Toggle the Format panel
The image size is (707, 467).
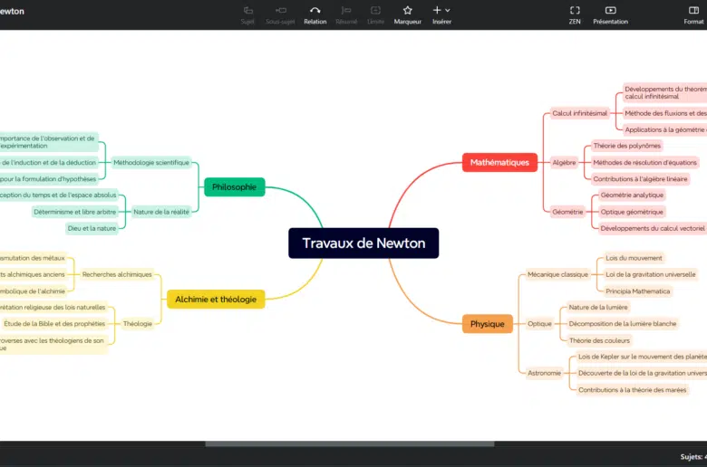tap(693, 14)
